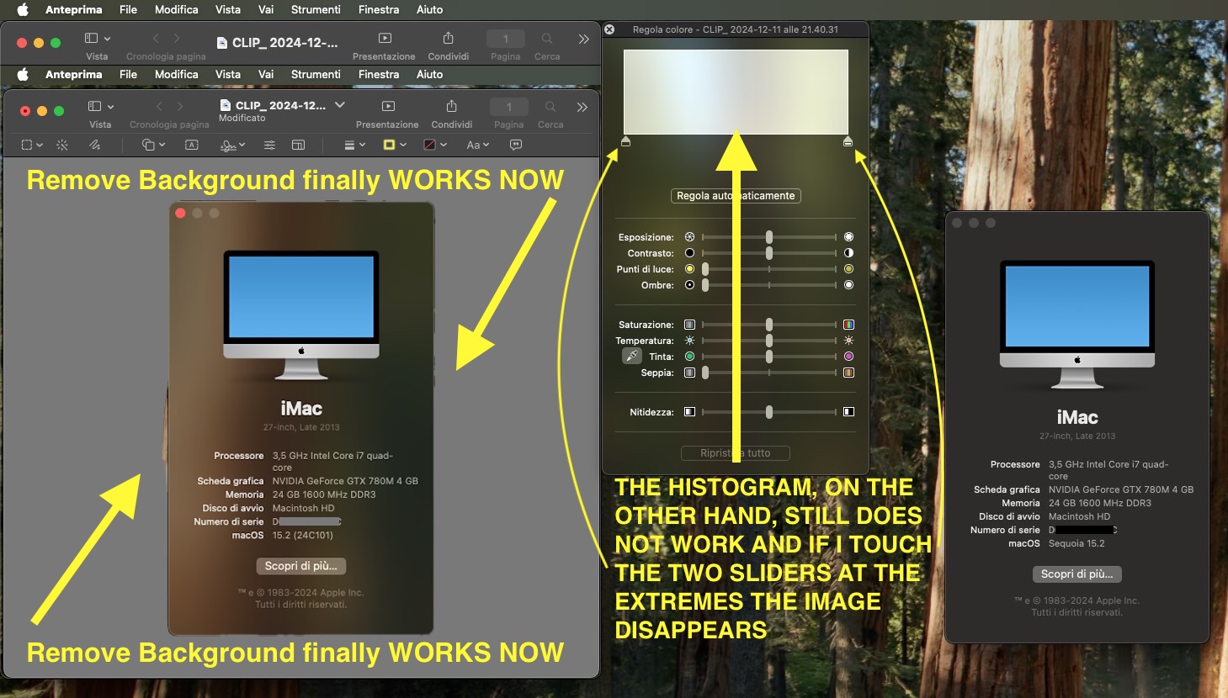Click the yellow highlight icon left of the Punti di luce slider

(689, 269)
